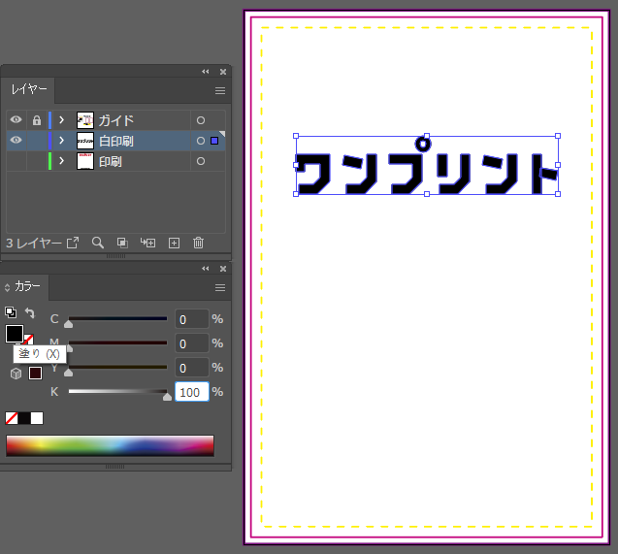Click default fill and stroke icon

tap(11, 312)
